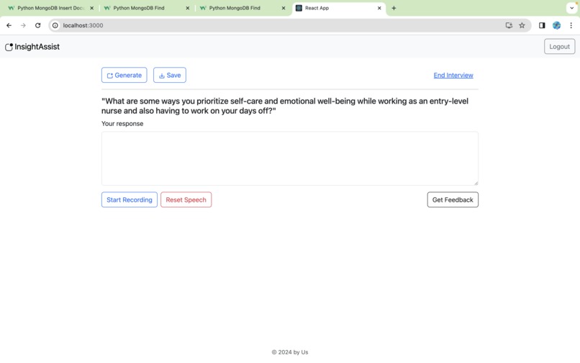Click the site info icon in address bar
The image size is (580, 363).
[x=55, y=25]
